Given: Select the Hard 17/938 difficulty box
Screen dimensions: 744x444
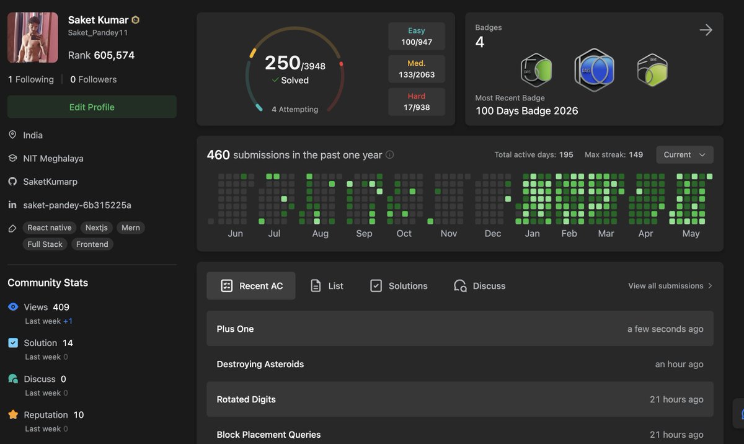Looking at the screenshot, I should pyautogui.click(x=417, y=102).
